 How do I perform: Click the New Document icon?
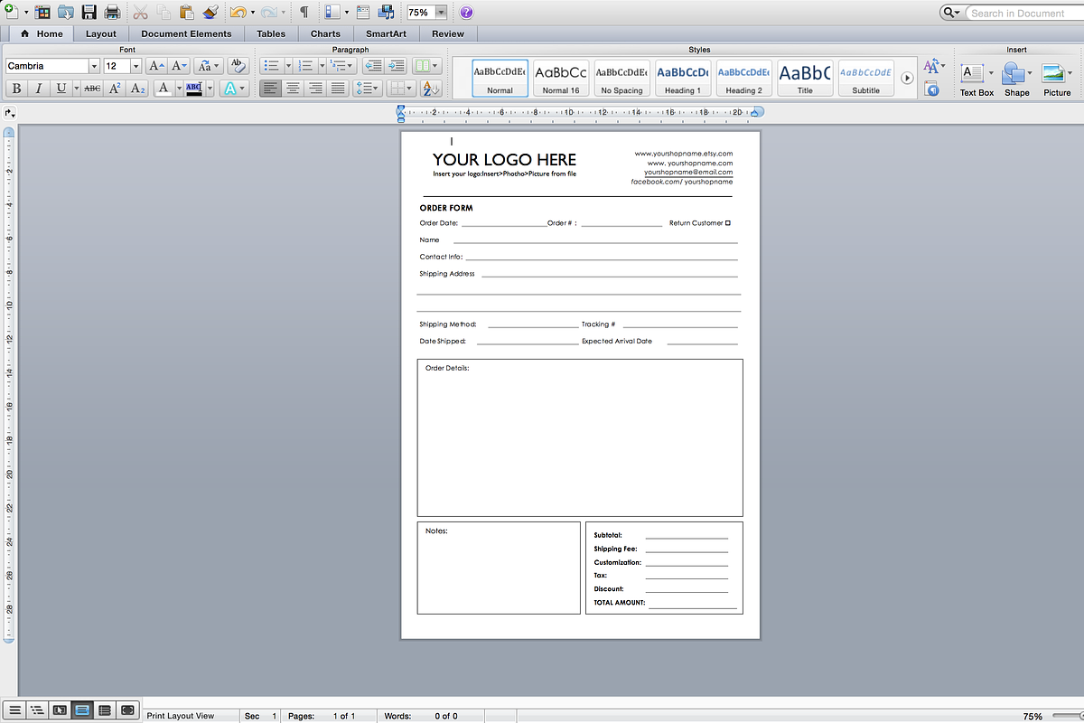pos(11,12)
